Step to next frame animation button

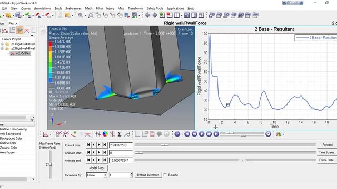209,134
